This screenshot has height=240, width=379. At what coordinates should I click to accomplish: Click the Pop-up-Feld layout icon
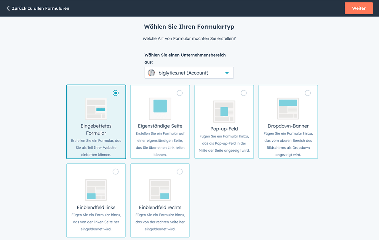point(224,111)
